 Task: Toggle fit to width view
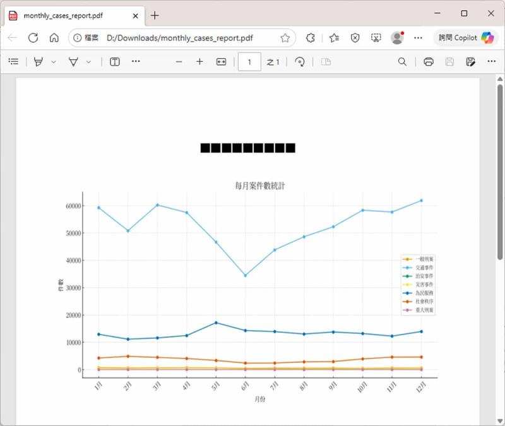[x=221, y=61]
